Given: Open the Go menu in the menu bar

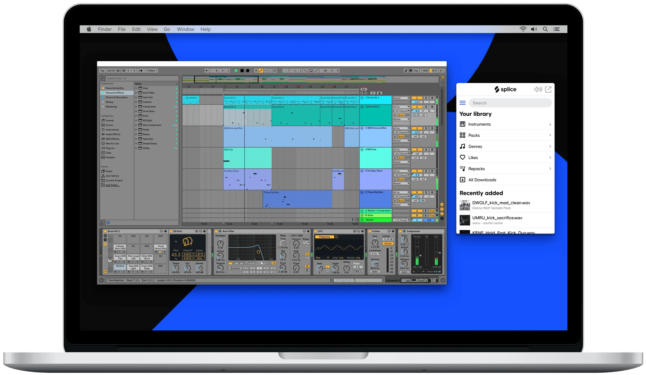Looking at the screenshot, I should click(x=167, y=29).
